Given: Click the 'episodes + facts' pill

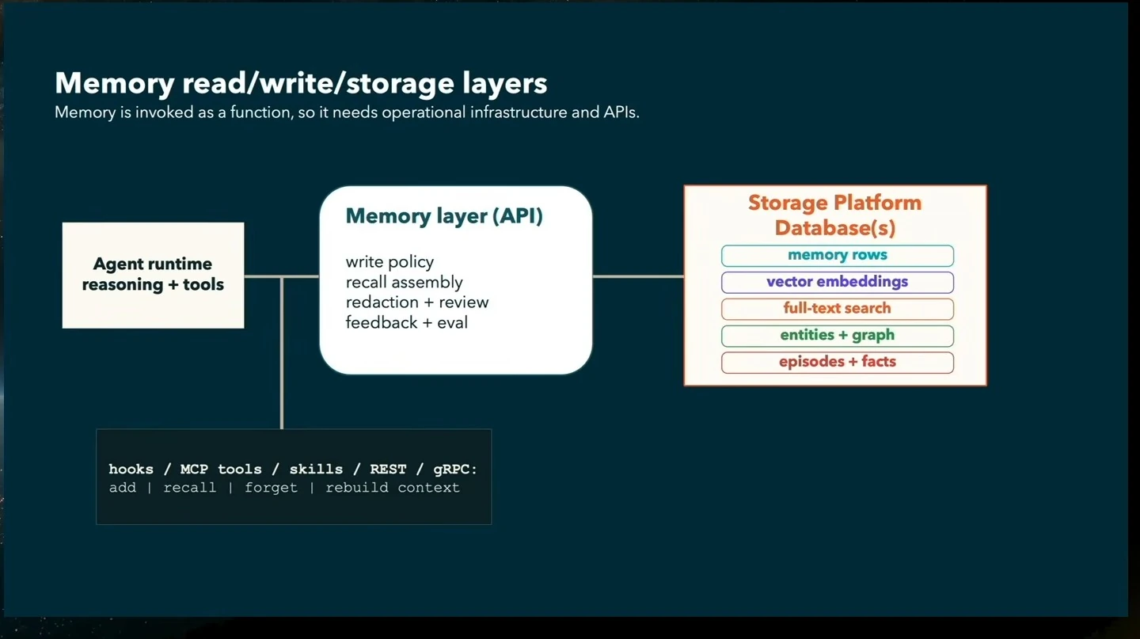Looking at the screenshot, I should (x=838, y=362).
